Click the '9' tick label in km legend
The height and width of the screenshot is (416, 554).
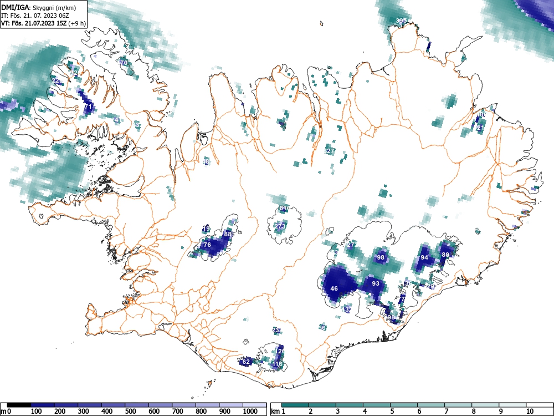pyautogui.click(x=501, y=412)
